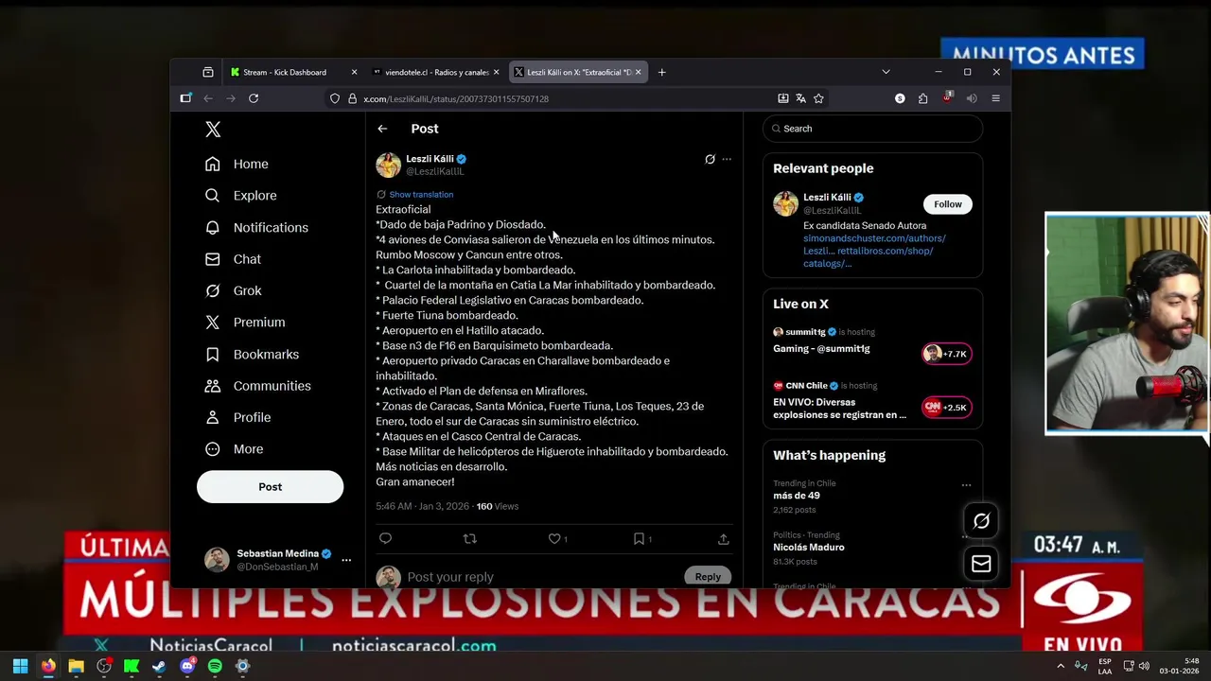Open summit1g Gaming live listener bubble
The height and width of the screenshot is (681, 1211).
pos(946,354)
